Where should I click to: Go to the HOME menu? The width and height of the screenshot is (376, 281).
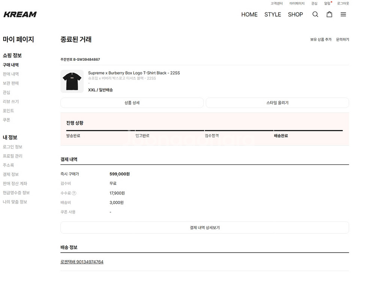(249, 15)
